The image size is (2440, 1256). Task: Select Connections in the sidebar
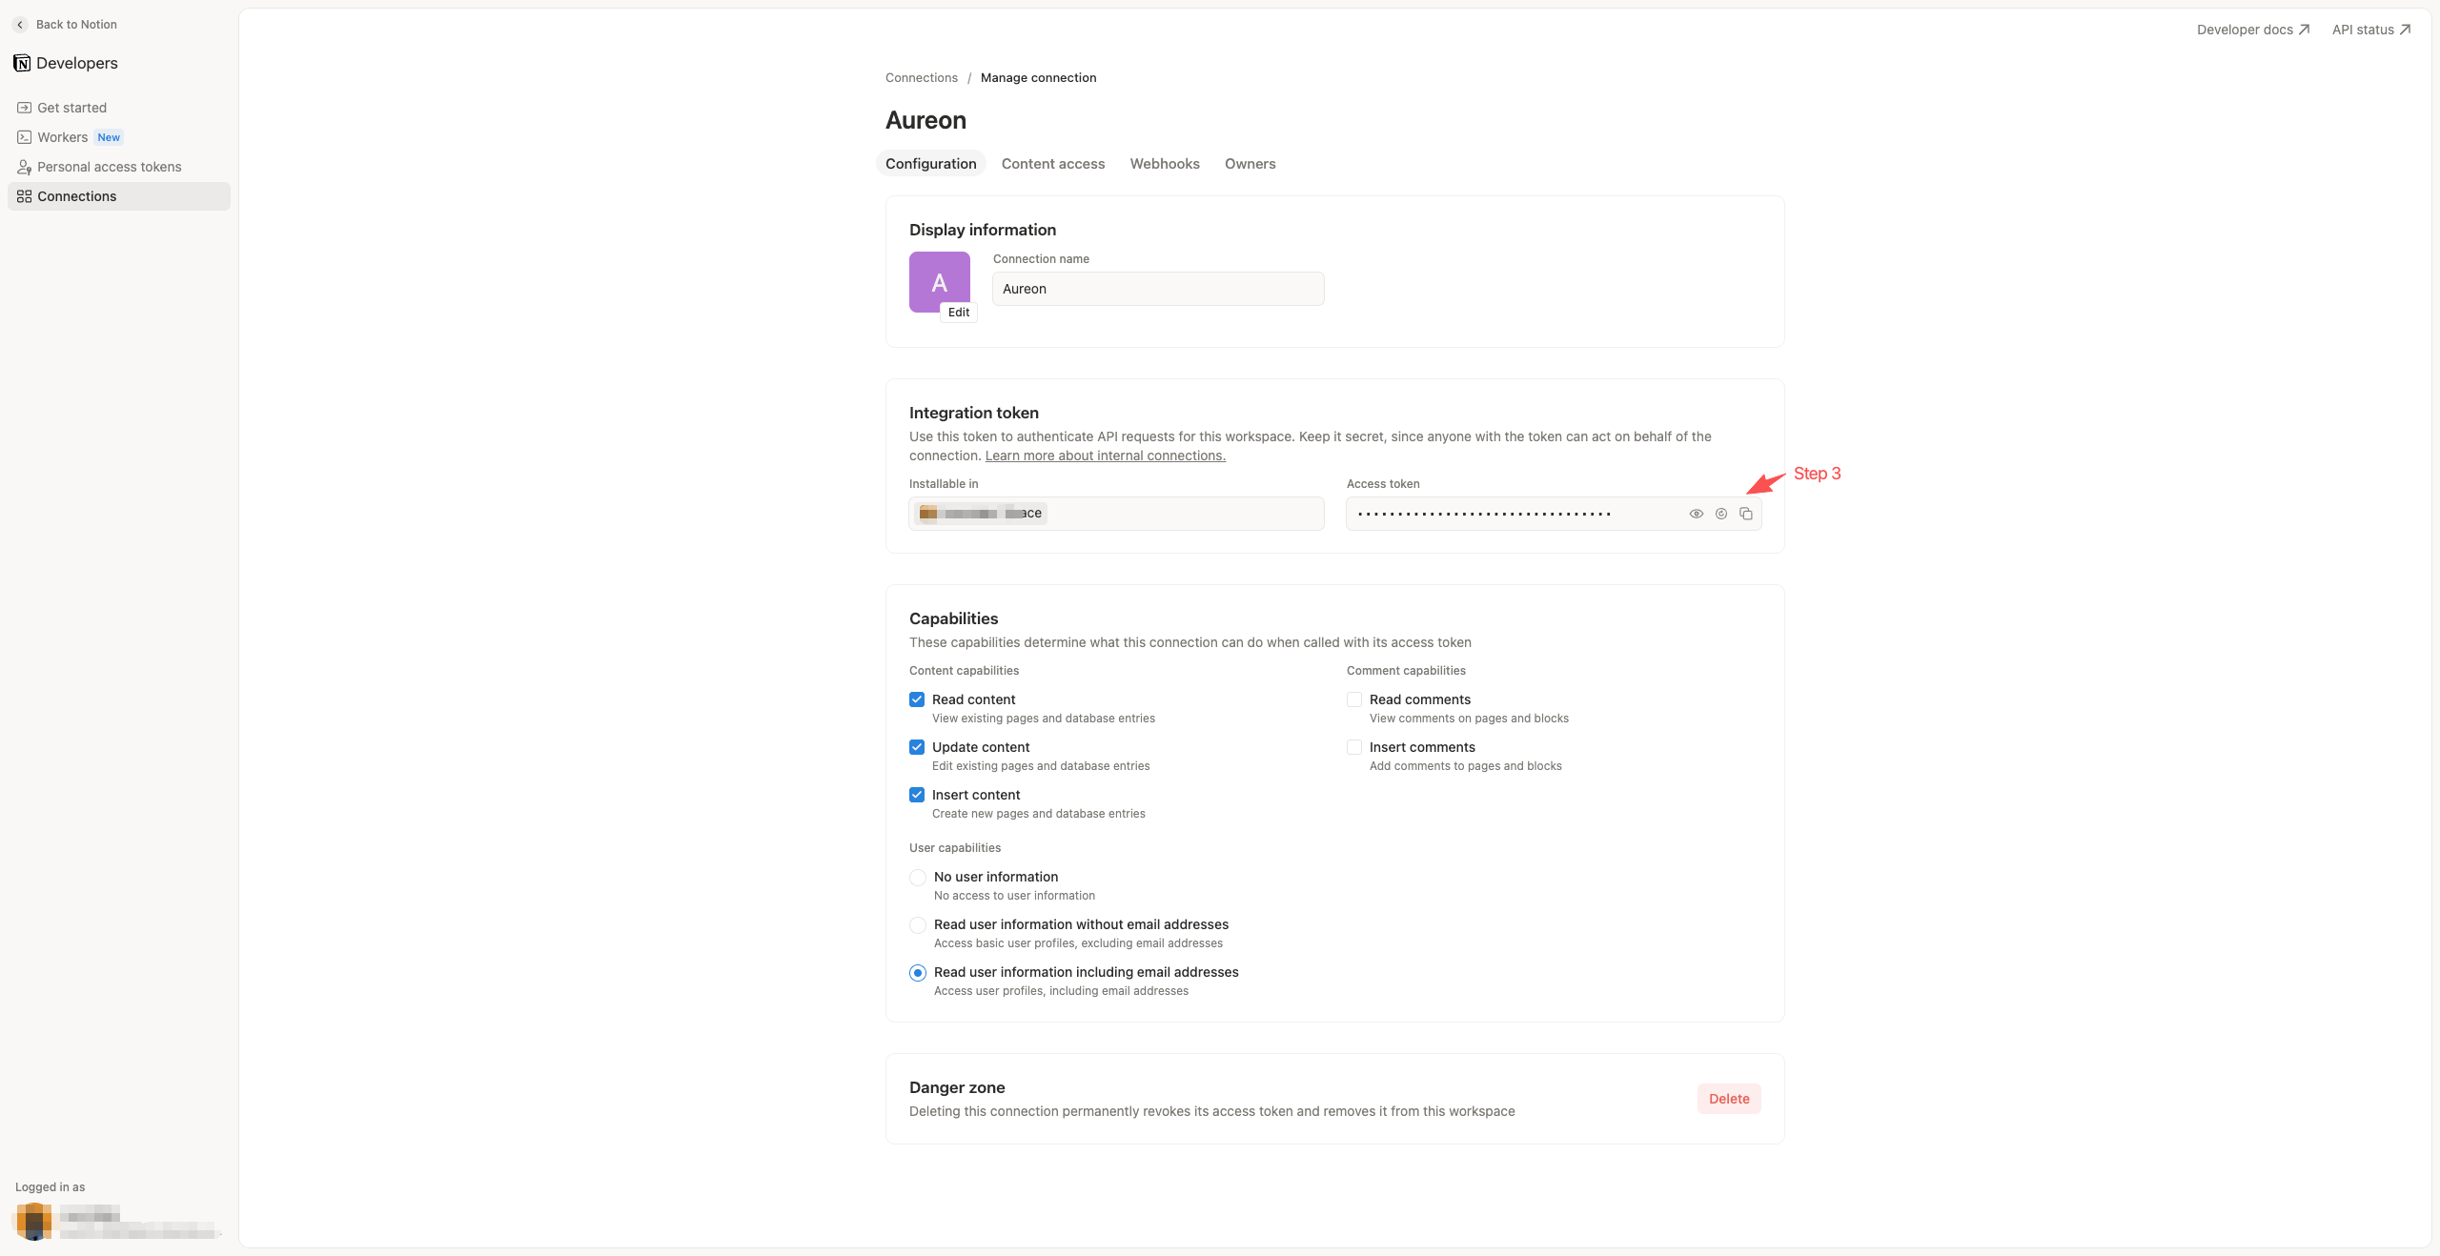[x=119, y=196]
